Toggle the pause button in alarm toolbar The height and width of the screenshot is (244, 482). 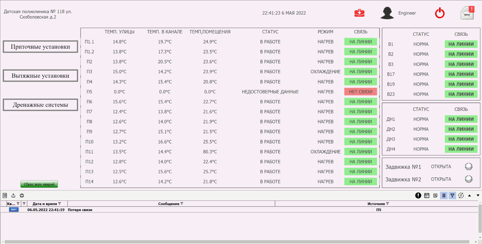click(444, 196)
